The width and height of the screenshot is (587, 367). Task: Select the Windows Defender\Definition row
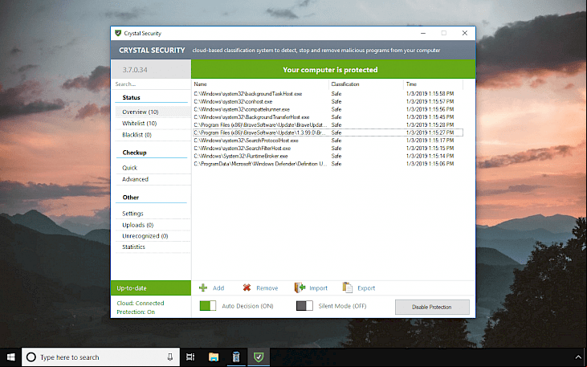click(x=328, y=164)
